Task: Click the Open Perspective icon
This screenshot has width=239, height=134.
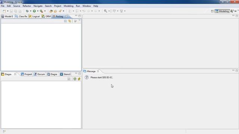Action: 212,11
